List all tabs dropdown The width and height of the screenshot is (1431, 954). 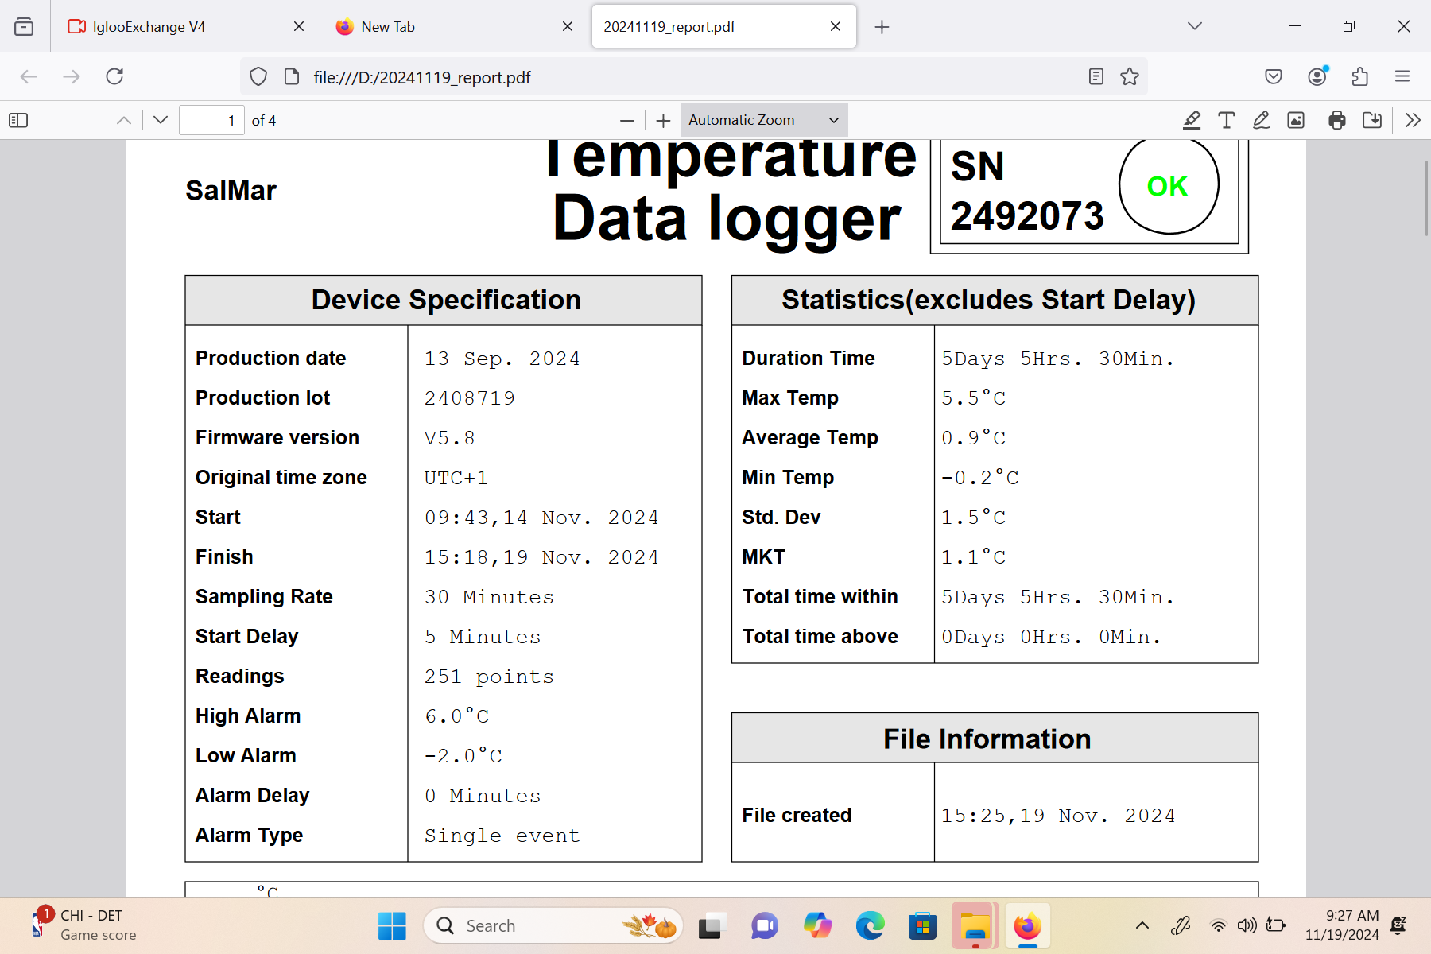point(1195,26)
